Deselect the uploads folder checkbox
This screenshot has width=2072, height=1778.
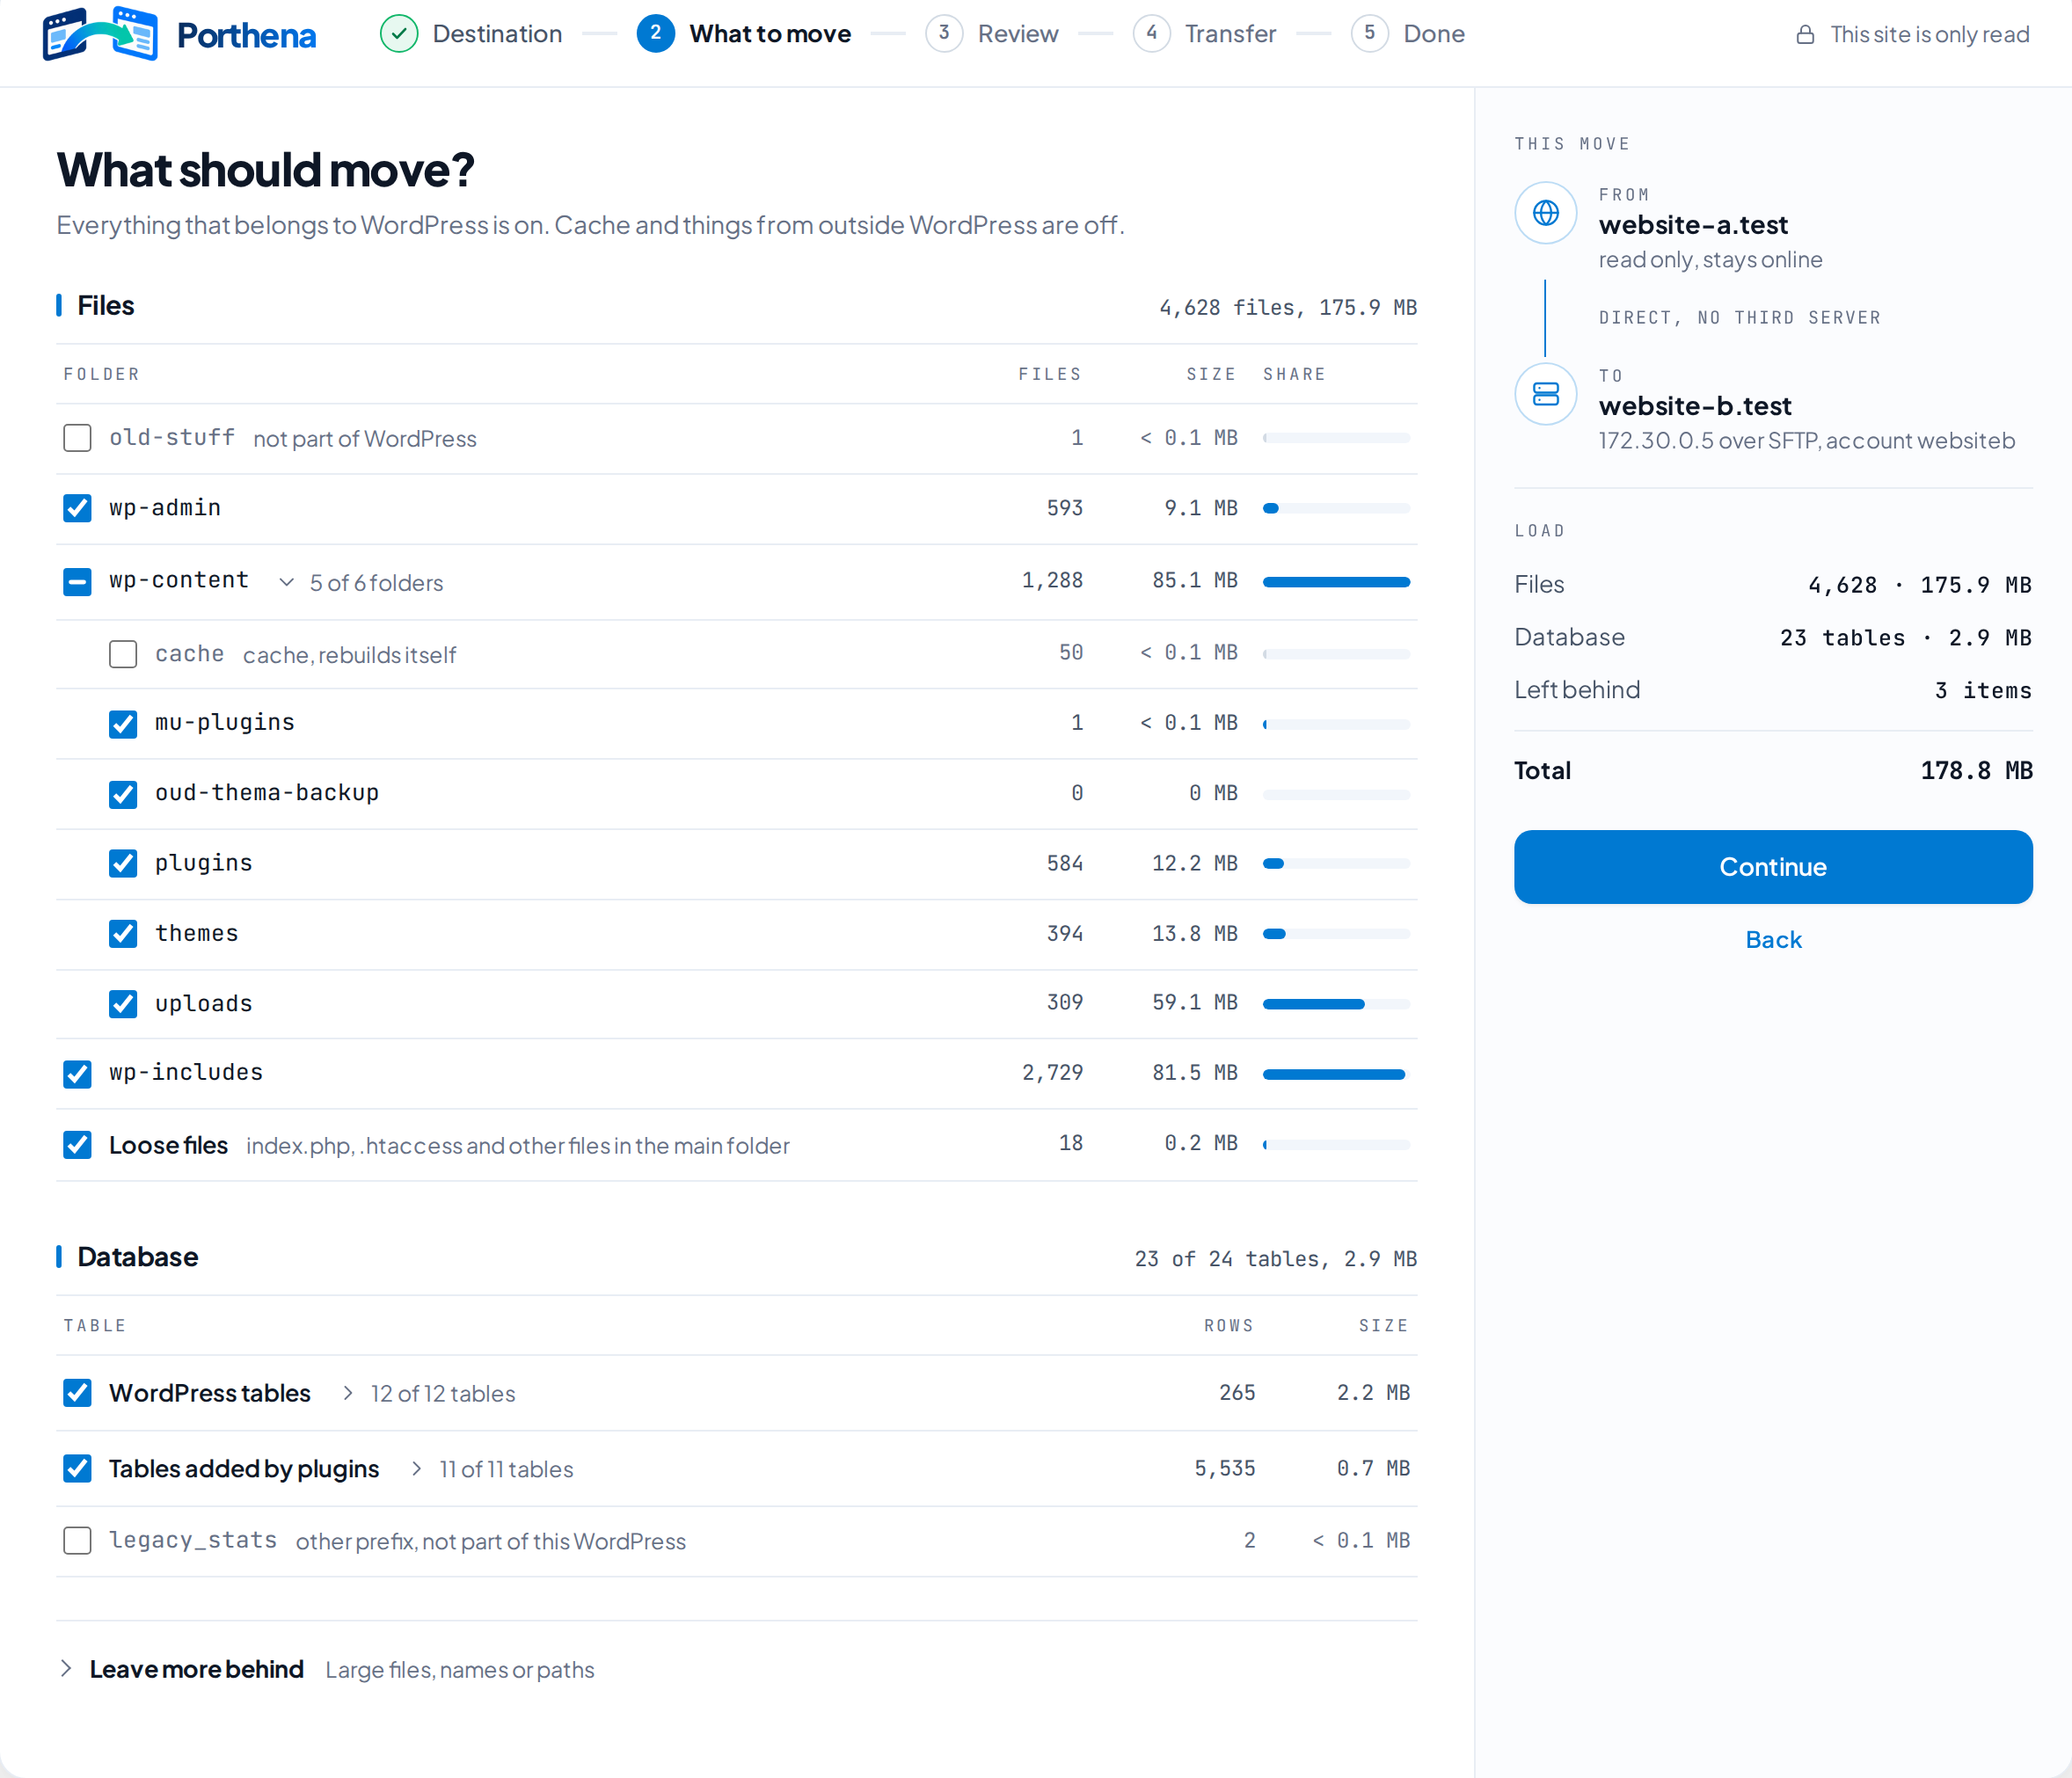coord(123,1004)
